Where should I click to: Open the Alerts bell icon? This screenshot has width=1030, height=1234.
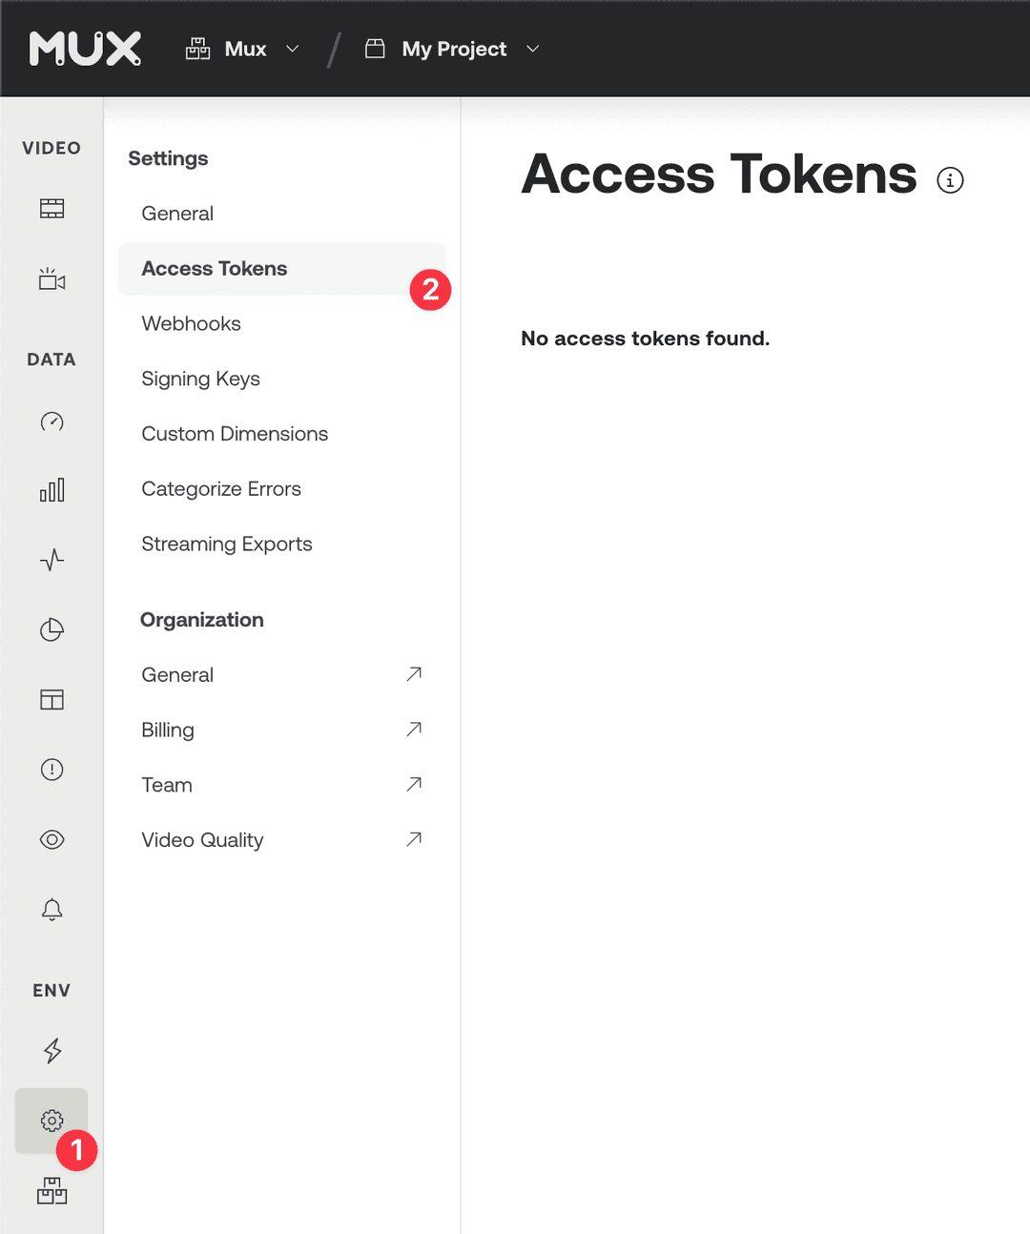(51, 909)
